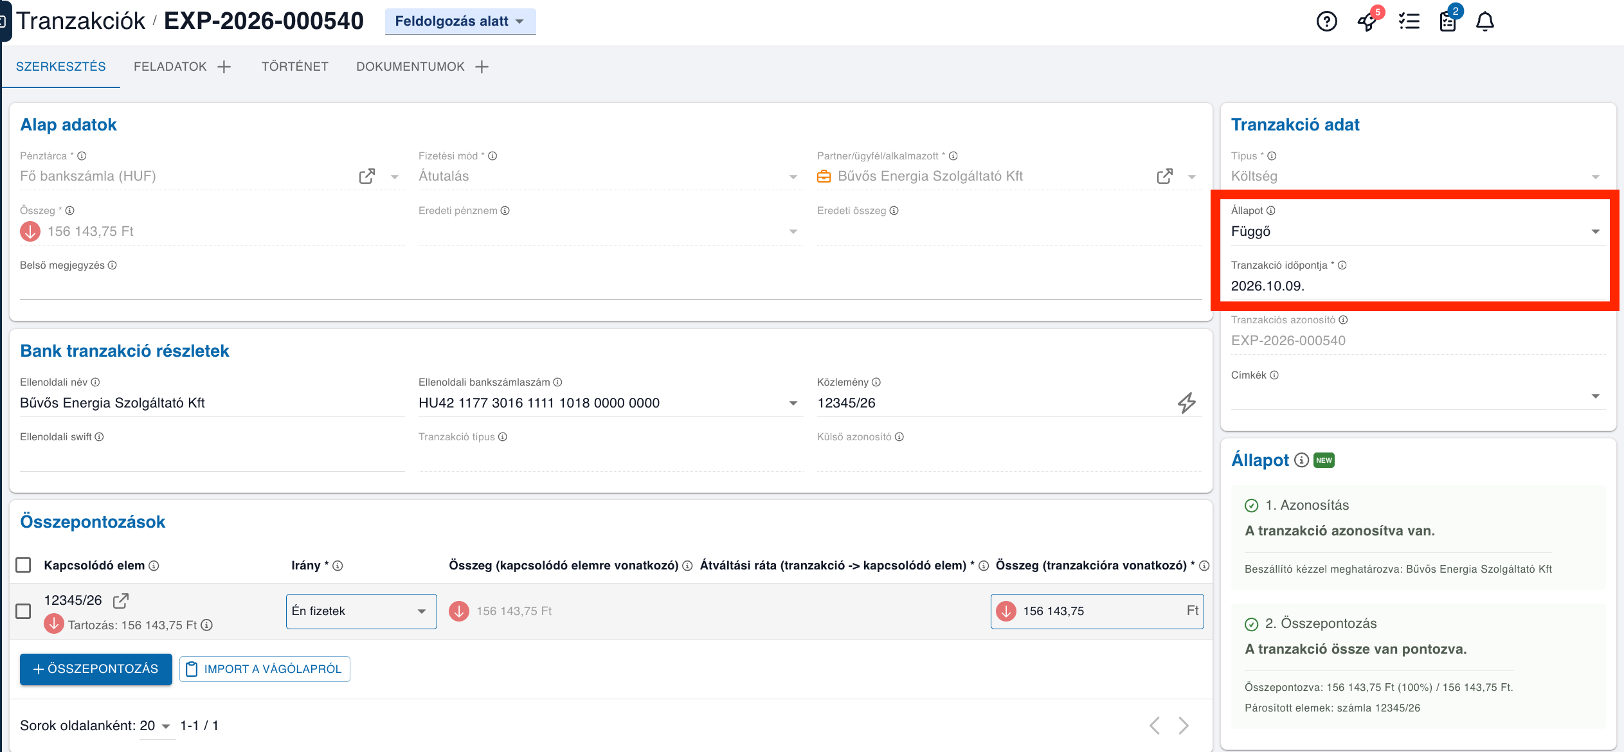The width and height of the screenshot is (1624, 752).
Task: Click the lightning icon in Közlemény field
Action: 1186,403
